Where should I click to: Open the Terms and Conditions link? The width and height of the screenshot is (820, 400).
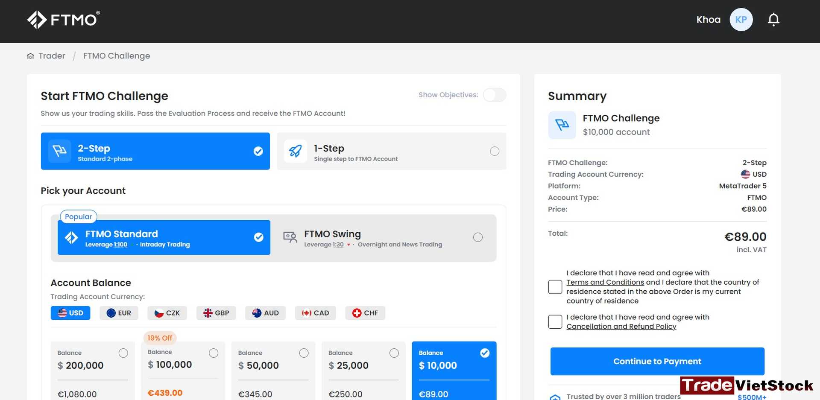click(605, 282)
